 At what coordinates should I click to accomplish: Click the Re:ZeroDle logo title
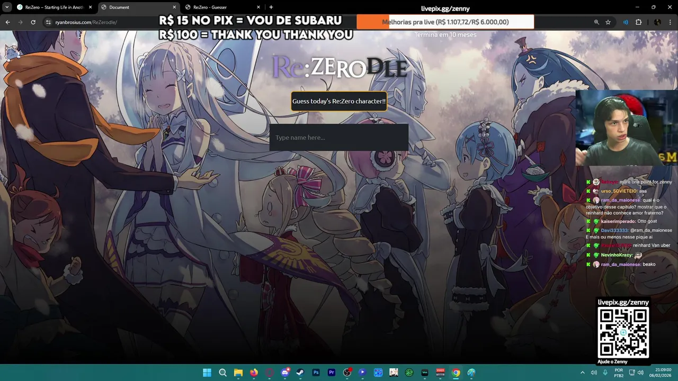tap(340, 68)
